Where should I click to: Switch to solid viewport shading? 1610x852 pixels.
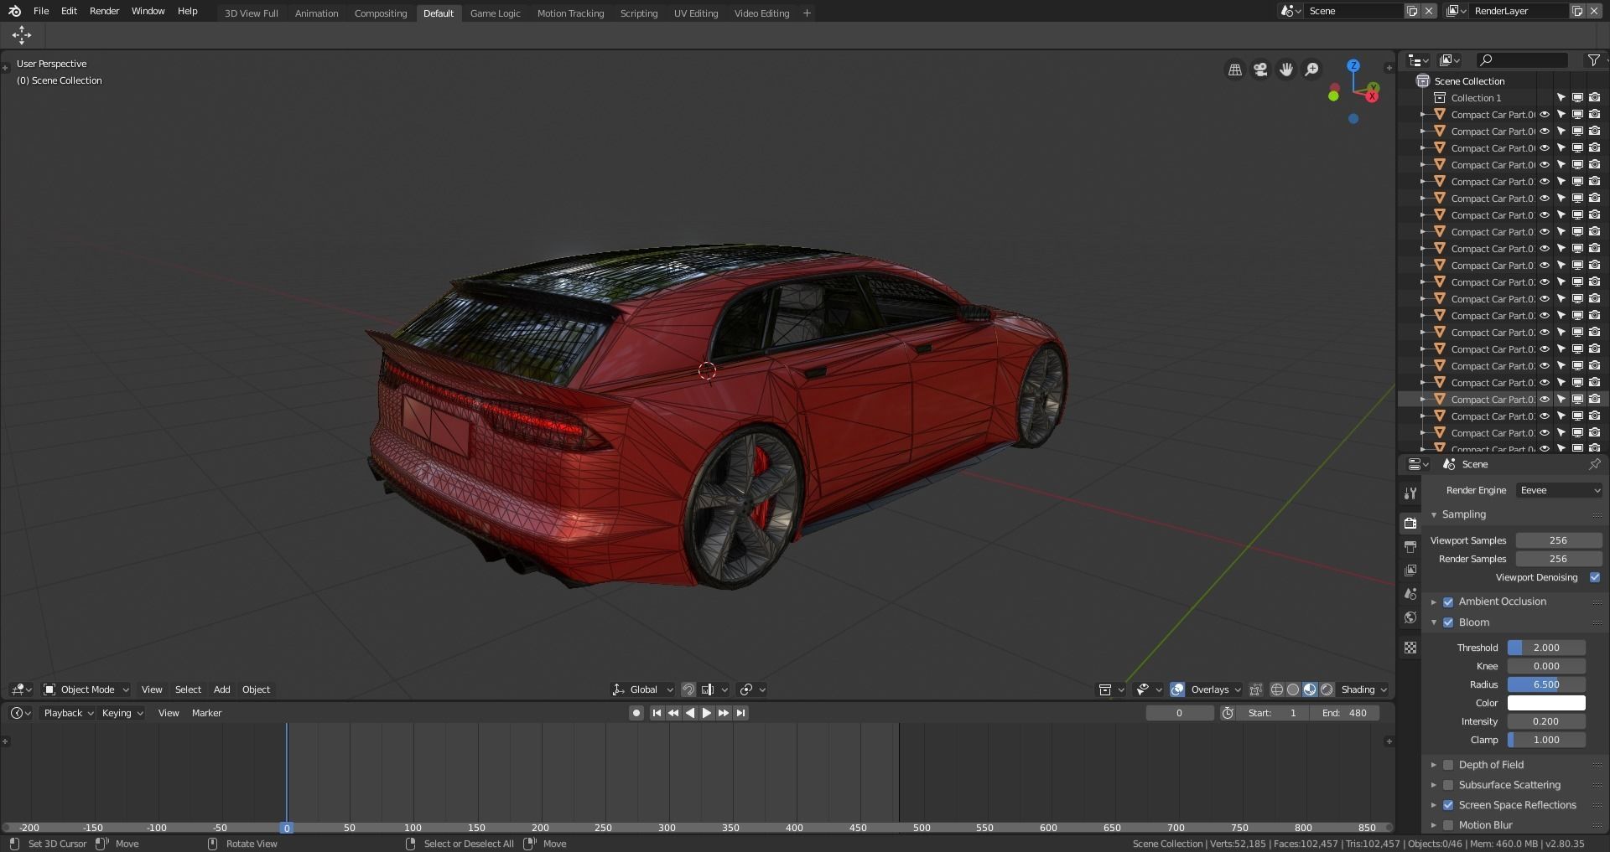(1293, 689)
